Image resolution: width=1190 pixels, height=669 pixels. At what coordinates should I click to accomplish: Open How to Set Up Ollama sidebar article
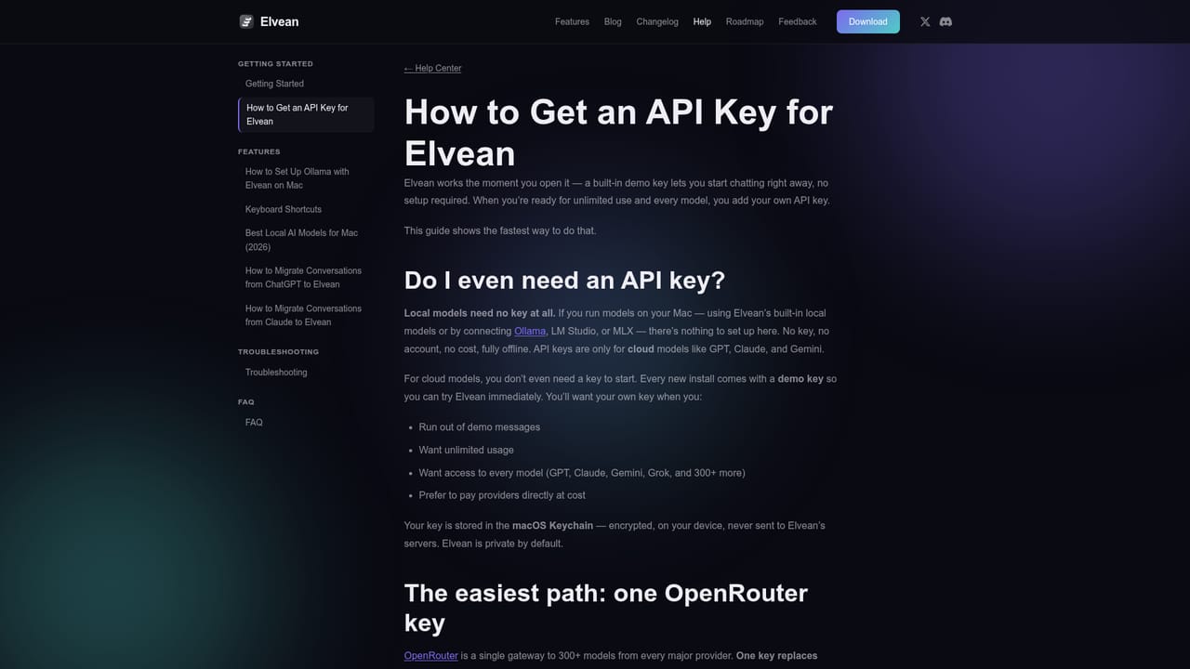tap(306, 178)
